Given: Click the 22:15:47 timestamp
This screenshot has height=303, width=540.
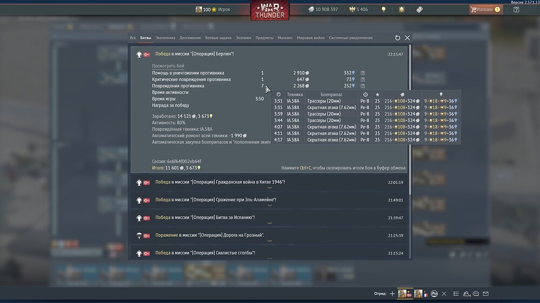Looking at the screenshot, I should pyautogui.click(x=395, y=54).
